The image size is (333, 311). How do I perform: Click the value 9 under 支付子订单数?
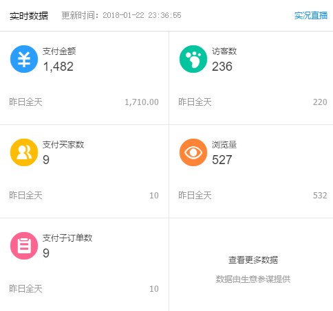[46, 253]
